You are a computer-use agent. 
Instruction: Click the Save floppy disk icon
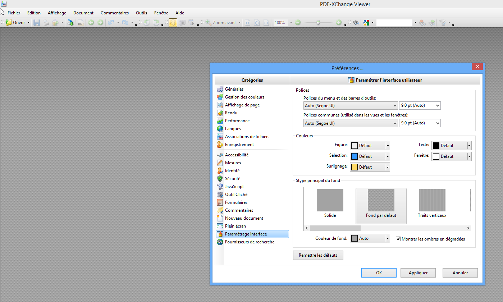pos(36,23)
